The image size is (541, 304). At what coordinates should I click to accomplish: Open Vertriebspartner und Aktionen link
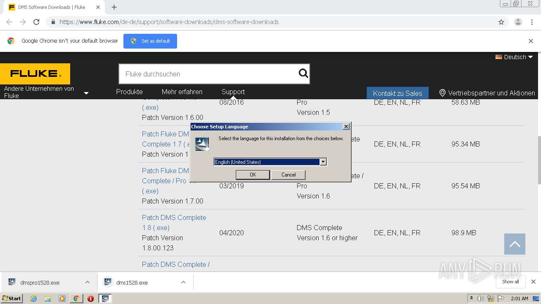(x=487, y=93)
